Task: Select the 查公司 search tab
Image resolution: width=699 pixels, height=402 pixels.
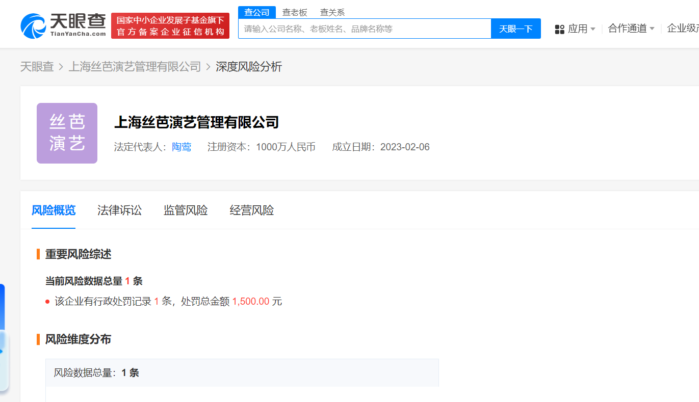Action: [x=257, y=12]
